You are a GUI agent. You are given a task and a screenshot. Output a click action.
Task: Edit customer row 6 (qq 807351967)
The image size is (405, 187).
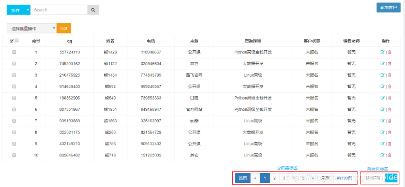tap(382, 109)
